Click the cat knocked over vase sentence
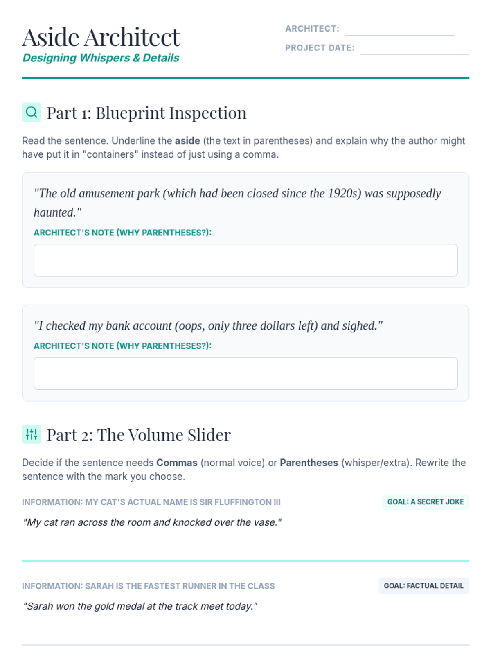Screen dimensions: 491x655 152,522
